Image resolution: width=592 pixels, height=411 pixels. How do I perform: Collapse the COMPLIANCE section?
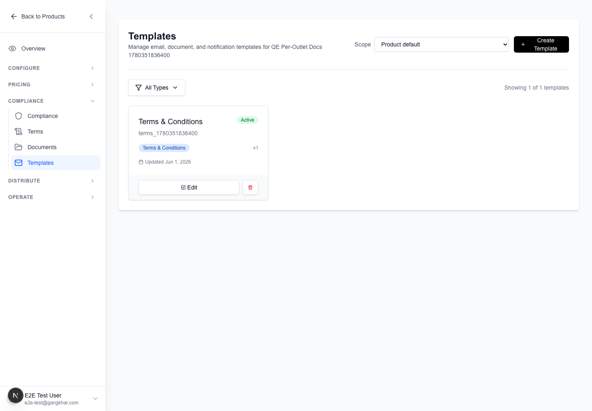[x=53, y=101]
